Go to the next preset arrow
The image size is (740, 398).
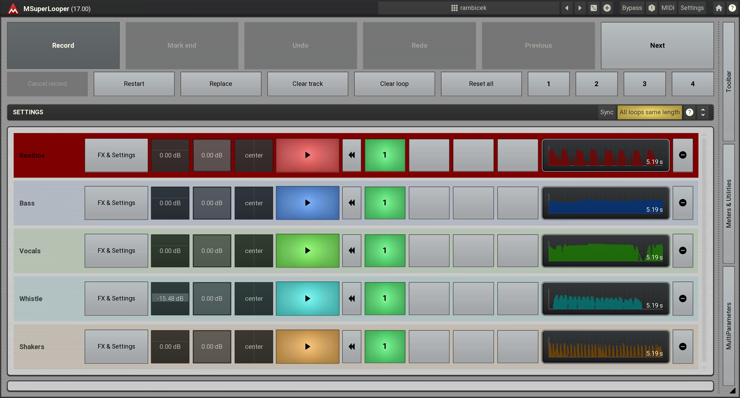pos(580,8)
